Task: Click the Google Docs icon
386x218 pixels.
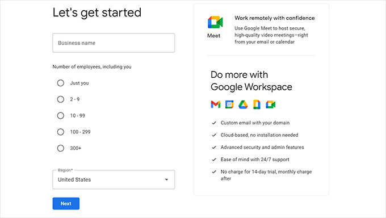Action: pyautogui.click(x=257, y=104)
